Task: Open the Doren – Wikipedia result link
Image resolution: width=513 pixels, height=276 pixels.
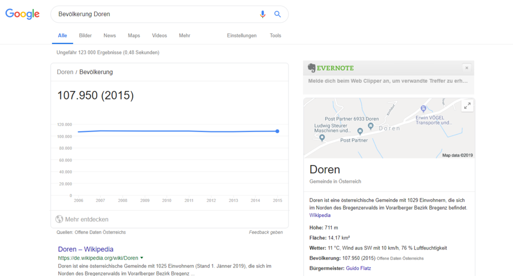Action: [86, 249]
